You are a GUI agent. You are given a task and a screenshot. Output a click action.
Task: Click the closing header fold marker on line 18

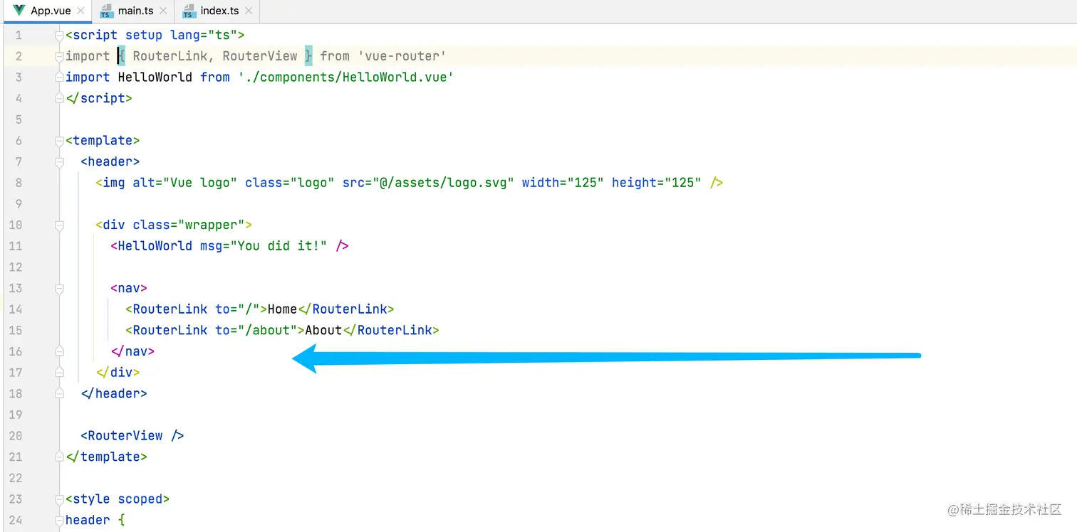click(x=60, y=393)
